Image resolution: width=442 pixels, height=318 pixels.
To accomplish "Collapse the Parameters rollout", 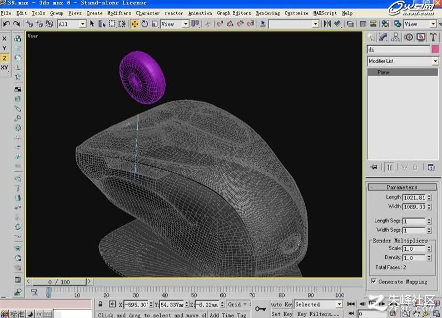I will coord(402,187).
